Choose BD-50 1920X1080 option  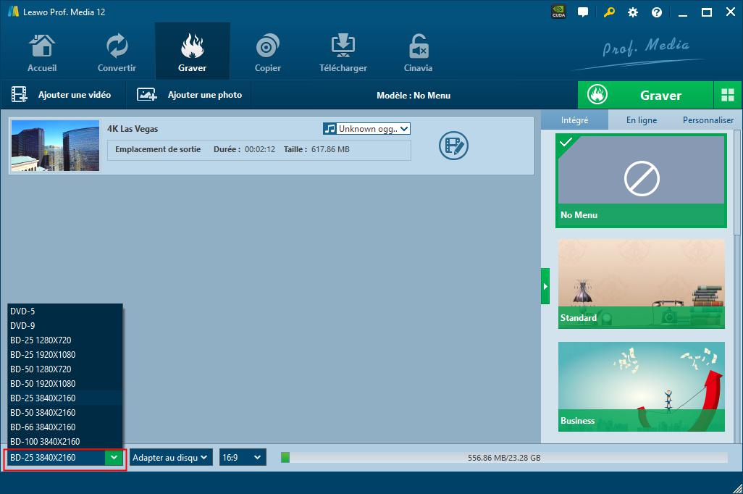pos(65,383)
